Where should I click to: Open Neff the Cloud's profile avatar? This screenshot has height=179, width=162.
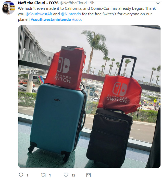click(9, 8)
